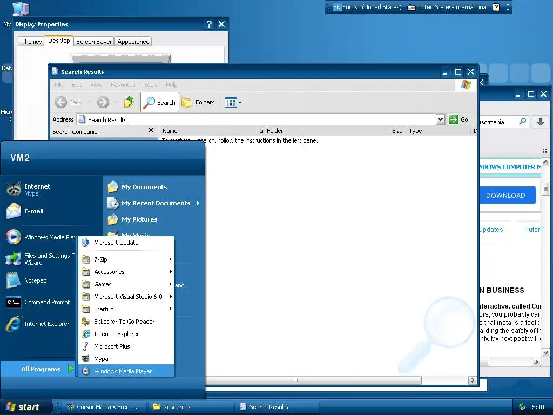The height and width of the screenshot is (415, 553).
Task: Launch BitLocker To Go Reader
Action: pyautogui.click(x=126, y=322)
